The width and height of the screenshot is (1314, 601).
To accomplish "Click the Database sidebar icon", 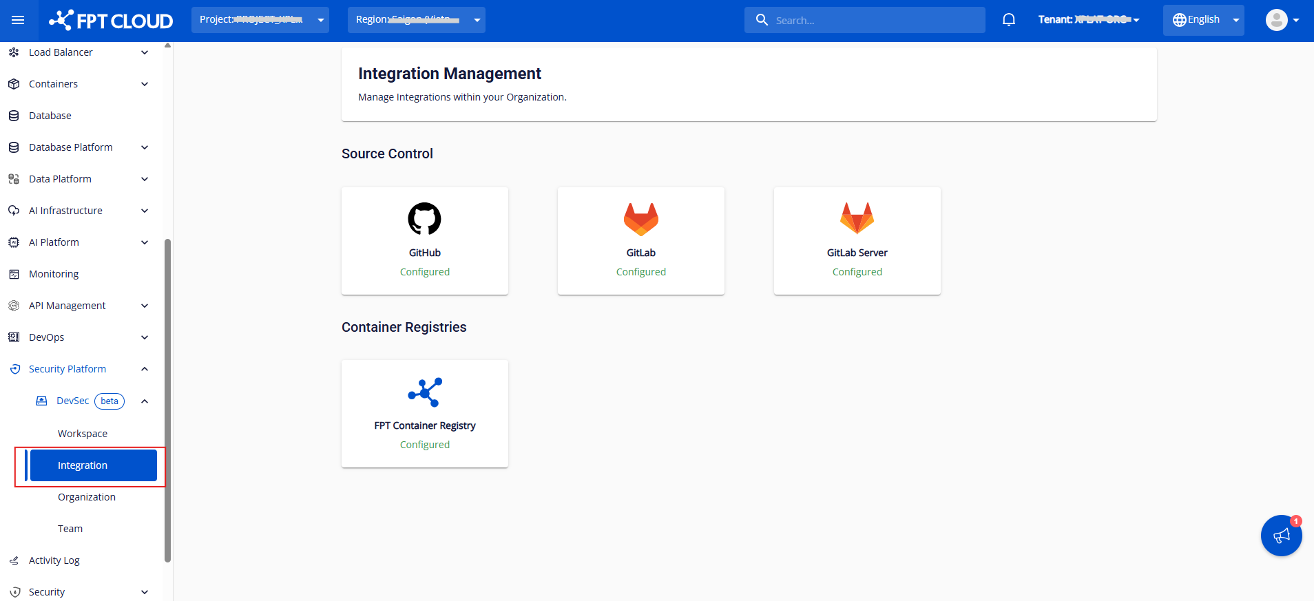I will pyautogui.click(x=14, y=116).
